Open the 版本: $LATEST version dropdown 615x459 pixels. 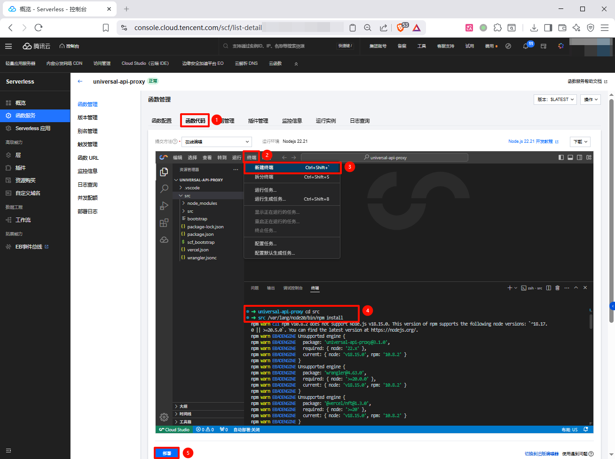click(x=556, y=100)
